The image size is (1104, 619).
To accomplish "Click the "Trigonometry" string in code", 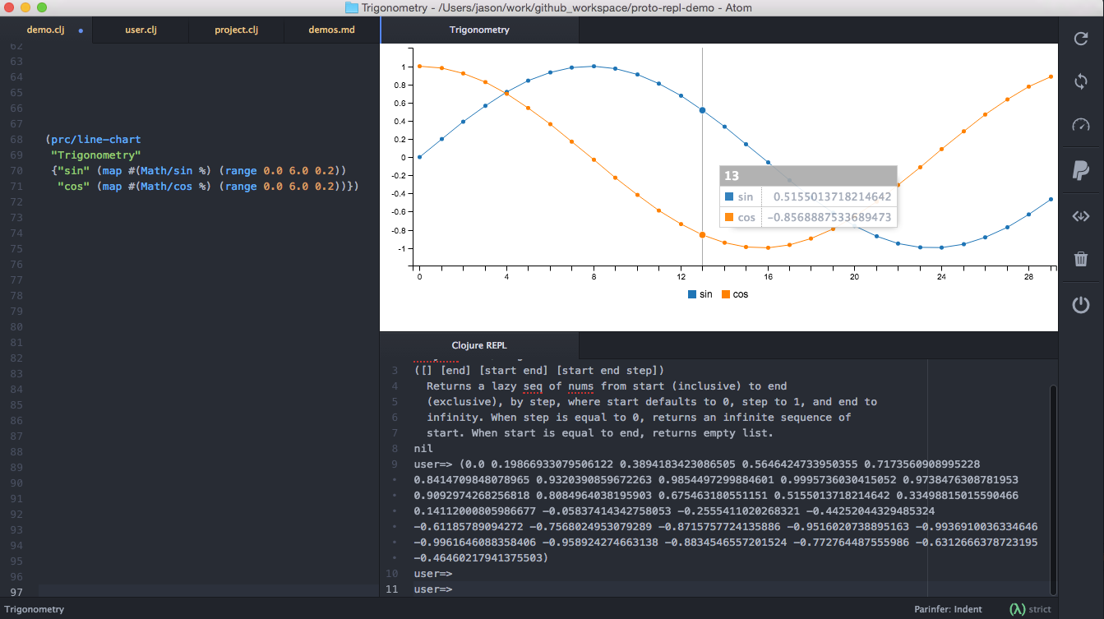I will (x=96, y=155).
